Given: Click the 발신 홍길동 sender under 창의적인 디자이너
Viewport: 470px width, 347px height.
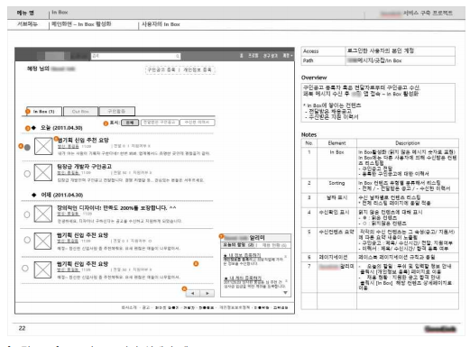Looking at the screenshot, I should click(x=69, y=214).
